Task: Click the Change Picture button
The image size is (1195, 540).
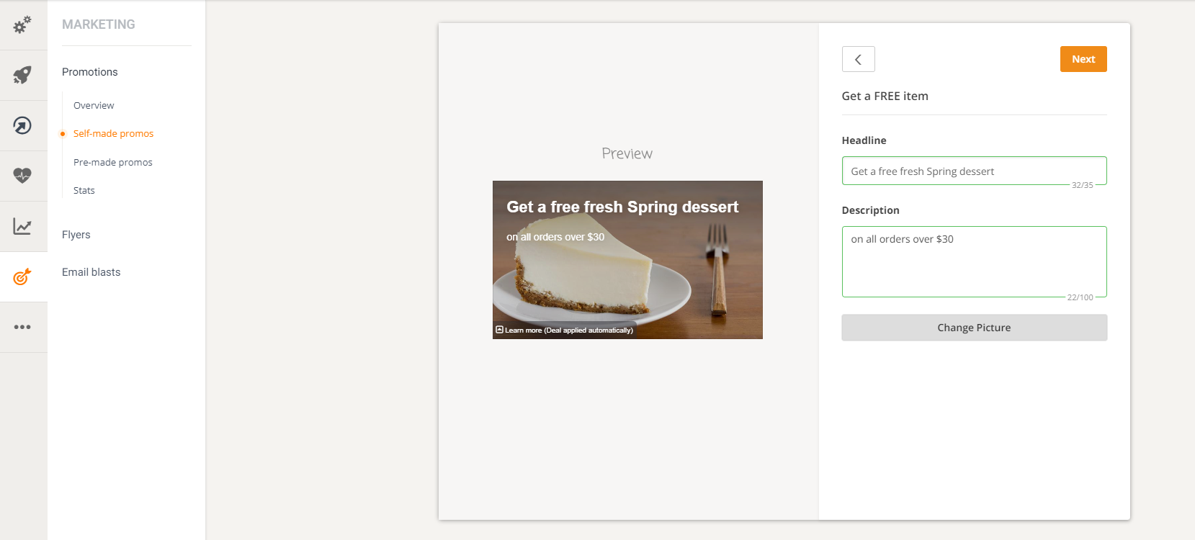Action: [974, 328]
